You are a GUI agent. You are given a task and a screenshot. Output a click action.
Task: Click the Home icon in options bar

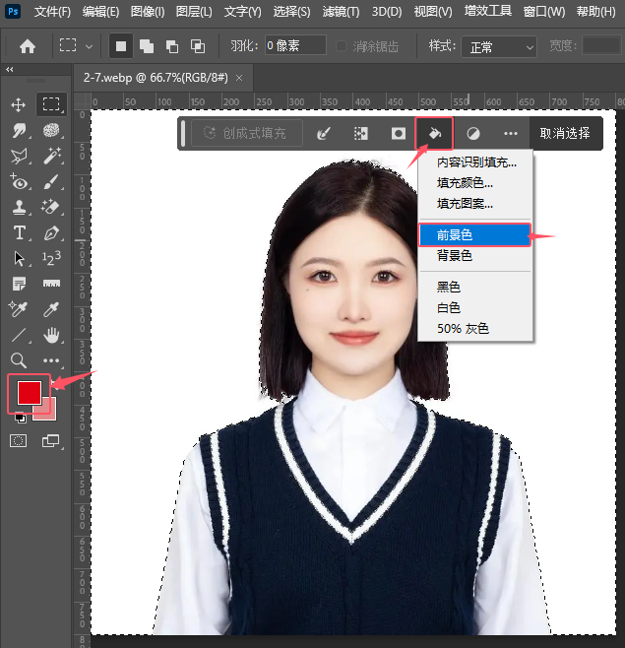[28, 46]
